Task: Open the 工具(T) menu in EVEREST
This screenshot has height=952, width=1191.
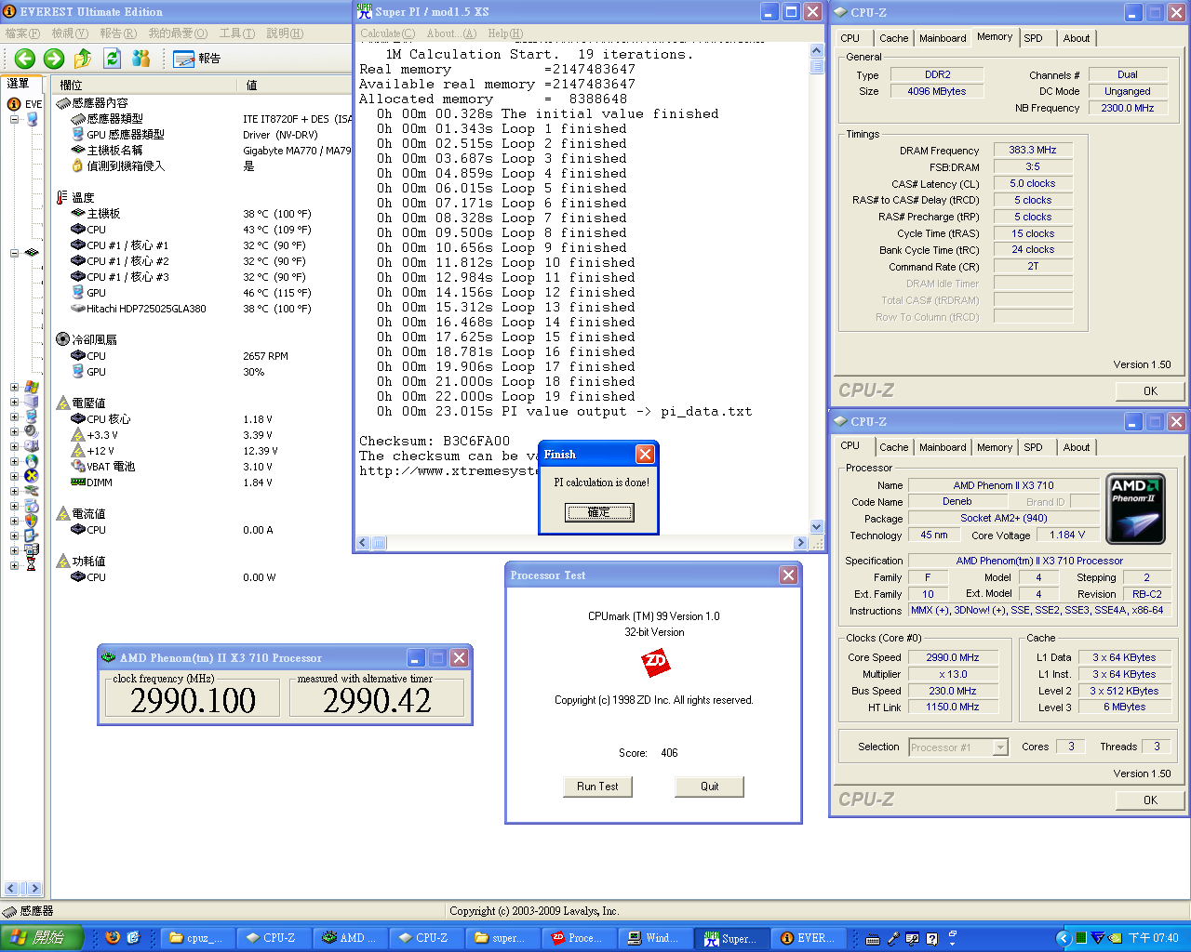Action: coord(237,33)
